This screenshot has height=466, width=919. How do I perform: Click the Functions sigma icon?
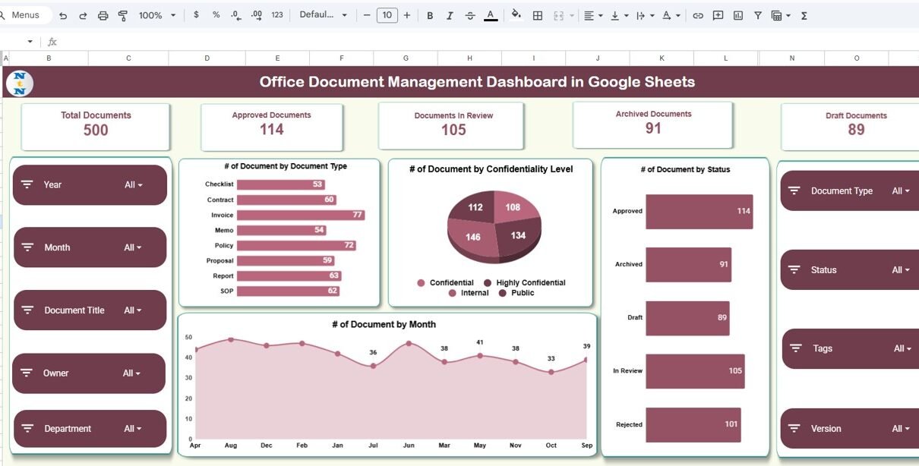[804, 15]
